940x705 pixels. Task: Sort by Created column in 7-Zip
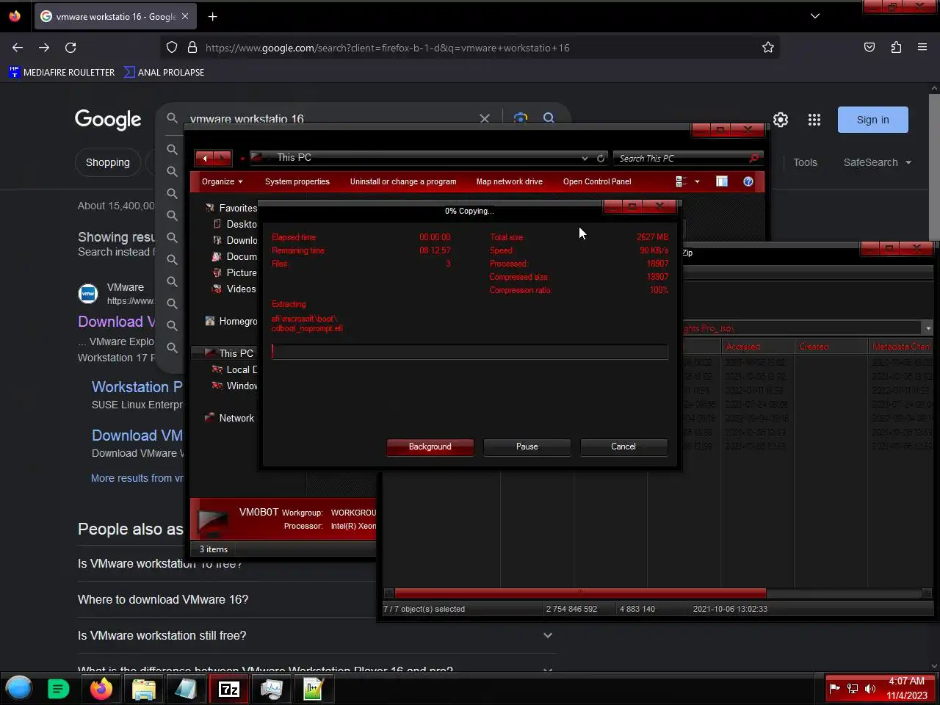pos(831,347)
